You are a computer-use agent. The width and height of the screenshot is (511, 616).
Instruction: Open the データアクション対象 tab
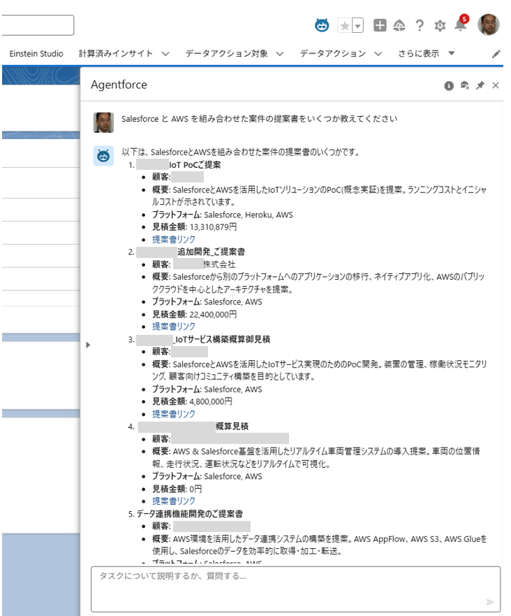(x=227, y=53)
